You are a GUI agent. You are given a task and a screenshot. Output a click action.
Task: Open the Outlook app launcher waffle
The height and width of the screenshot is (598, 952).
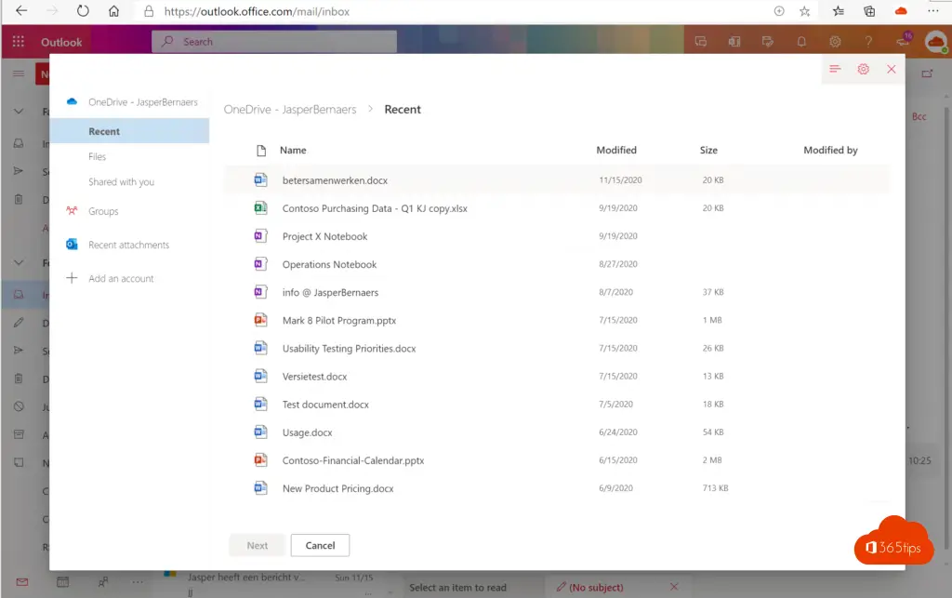point(18,42)
